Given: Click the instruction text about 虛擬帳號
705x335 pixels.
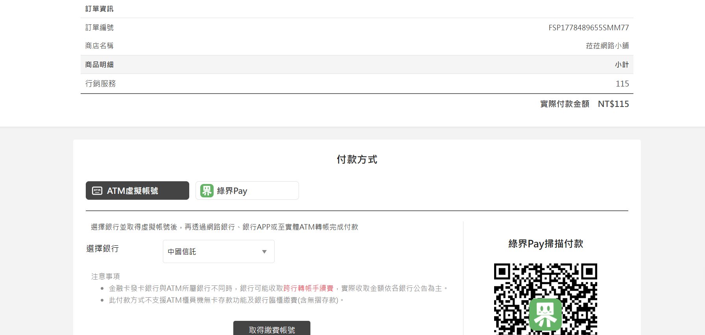Looking at the screenshot, I should pyautogui.click(x=224, y=227).
